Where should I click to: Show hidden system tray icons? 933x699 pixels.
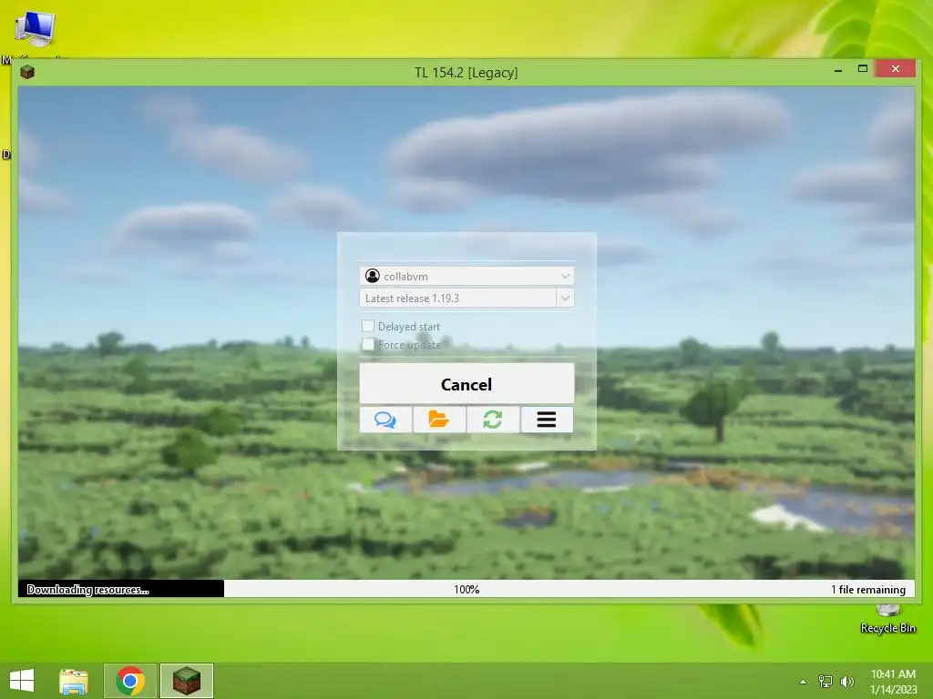(803, 682)
